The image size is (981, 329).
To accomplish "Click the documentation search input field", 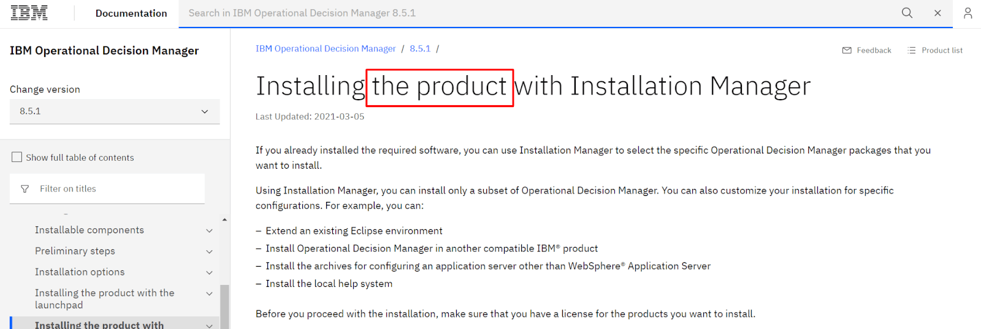I will [x=533, y=13].
